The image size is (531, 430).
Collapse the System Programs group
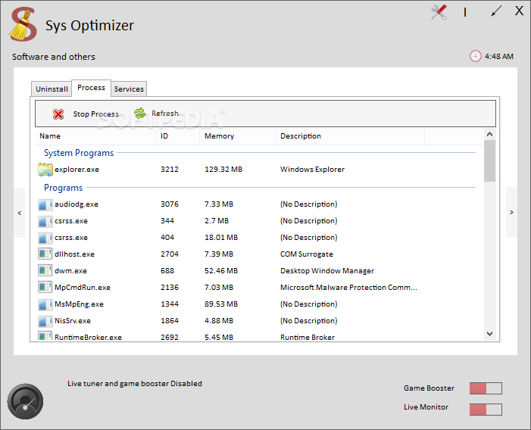[79, 153]
